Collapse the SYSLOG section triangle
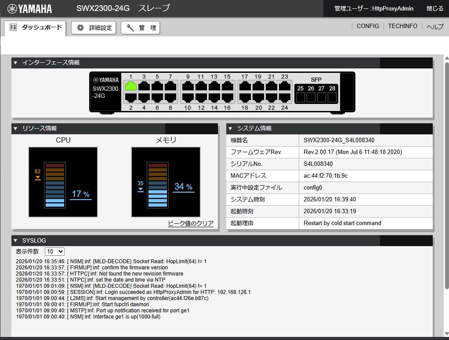Screen dimensions: 449x340 (16, 240)
